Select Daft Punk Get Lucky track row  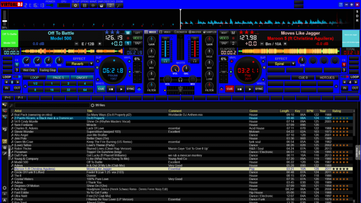tap(182, 155)
